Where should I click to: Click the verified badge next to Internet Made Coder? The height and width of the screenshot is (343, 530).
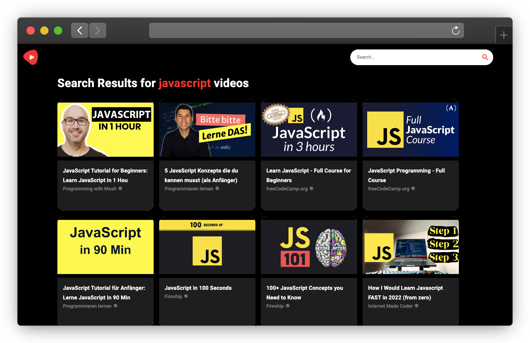pos(416,306)
